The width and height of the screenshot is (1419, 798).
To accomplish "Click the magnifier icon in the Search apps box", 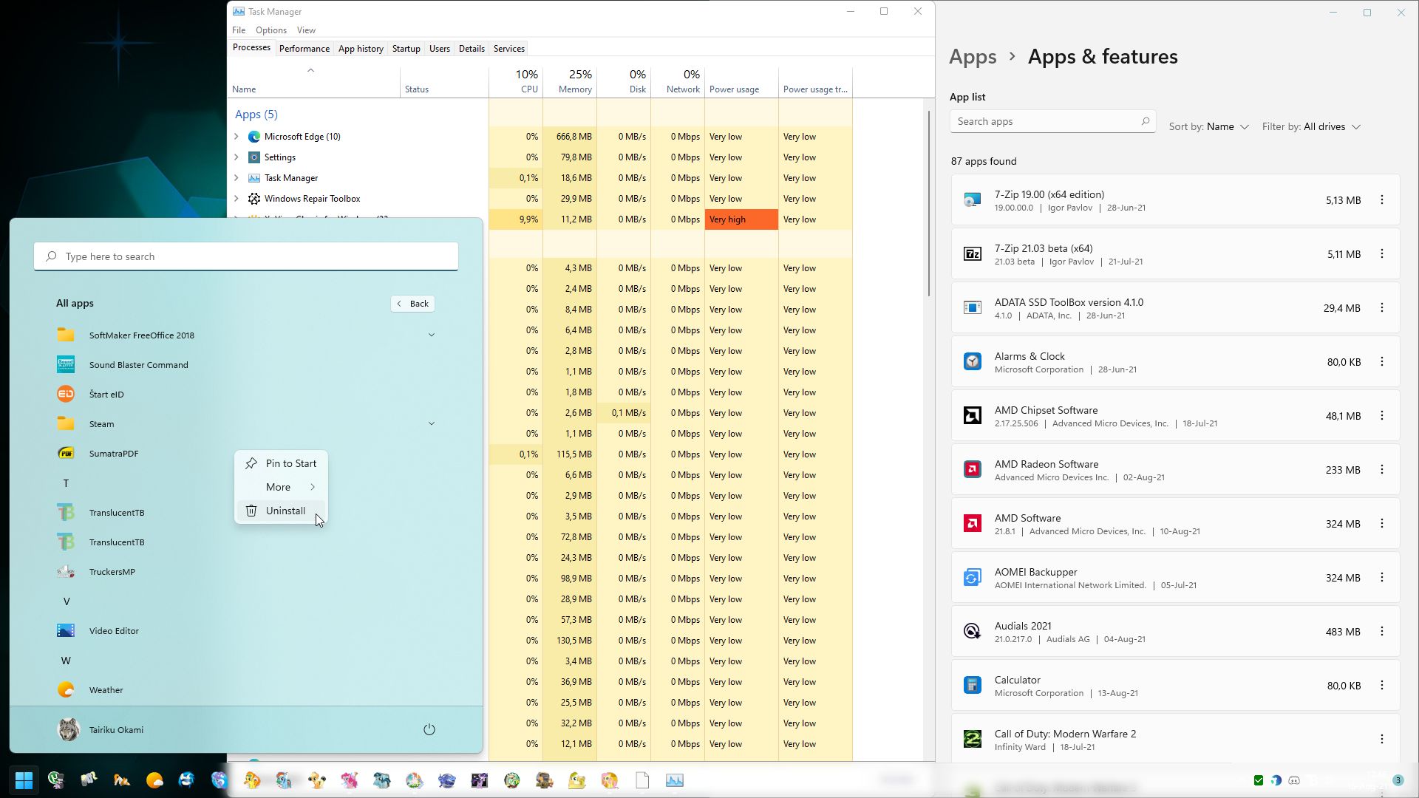I will [1146, 120].
